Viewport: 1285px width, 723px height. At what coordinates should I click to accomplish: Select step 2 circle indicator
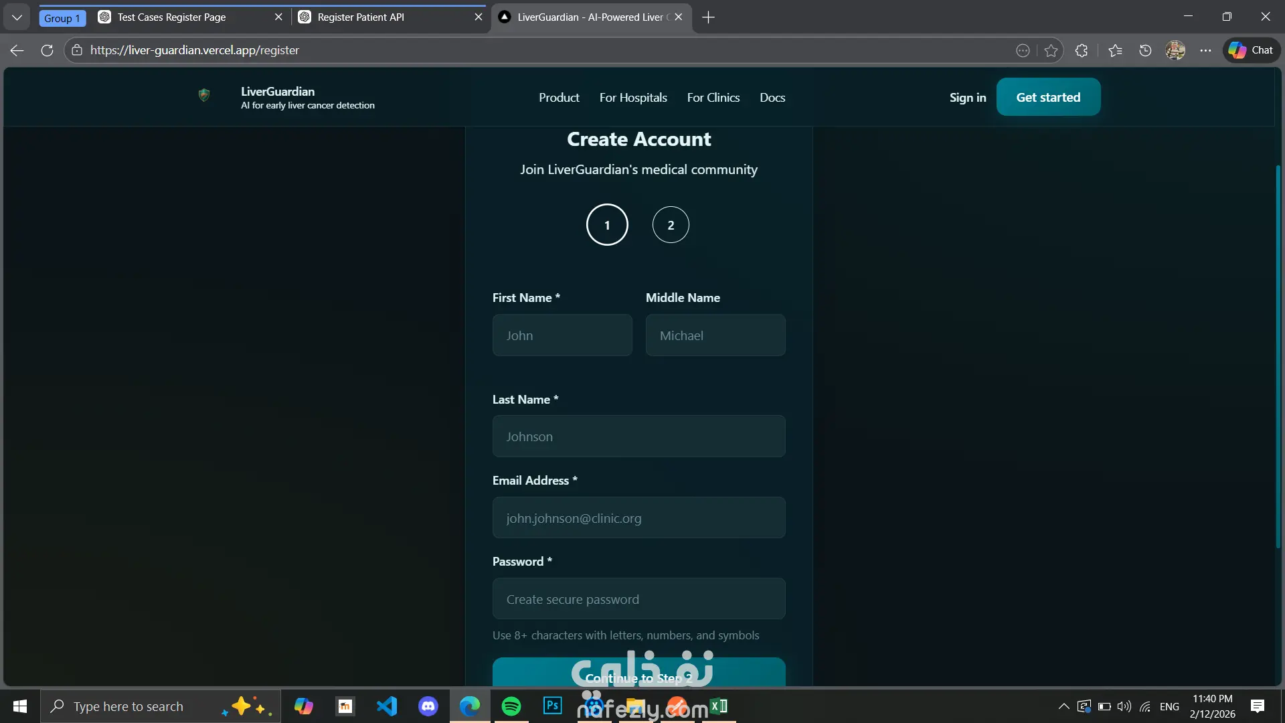(x=670, y=225)
